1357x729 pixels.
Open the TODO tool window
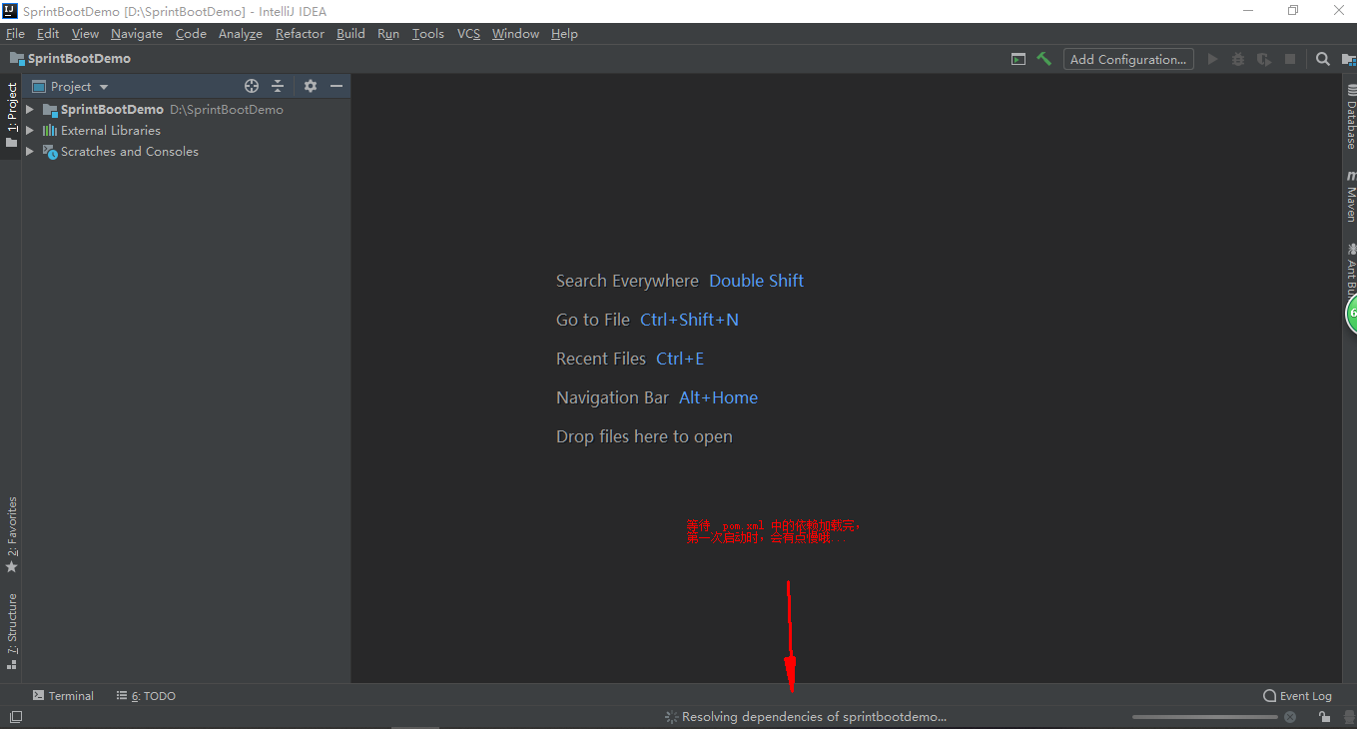point(146,696)
